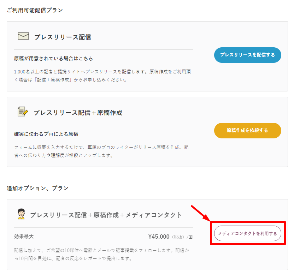Select the プレスリリース配信 plan title
294x275 pixels.
click(x=63, y=37)
